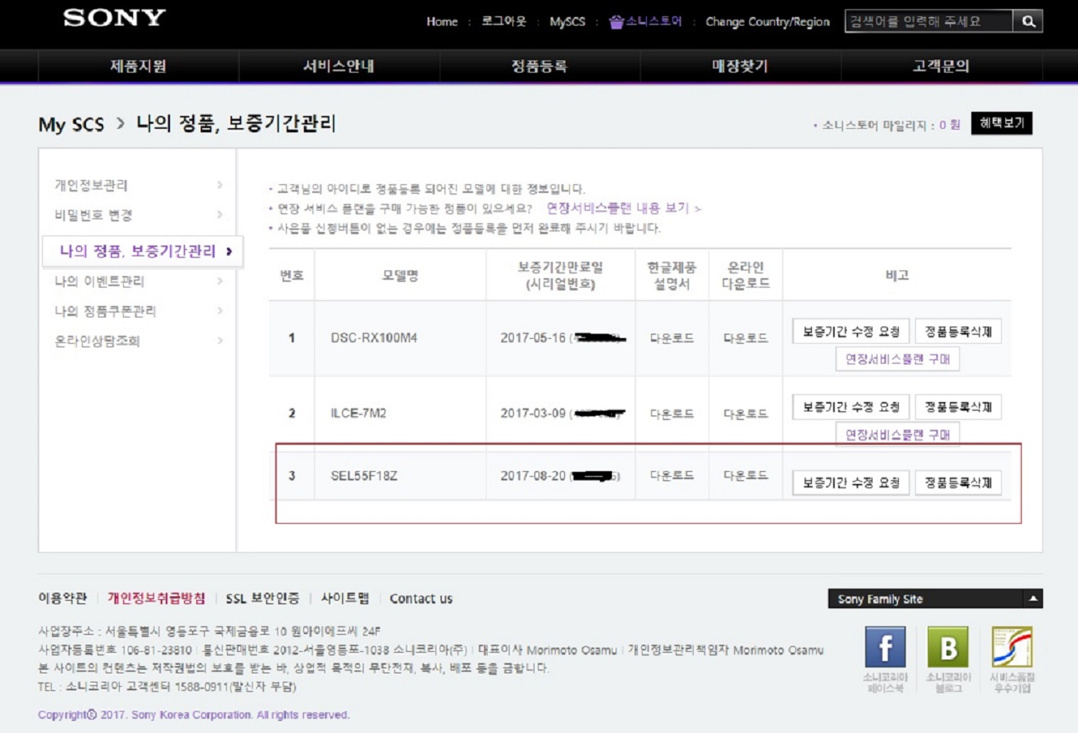Open Sony Korea blog icon

[x=948, y=647]
